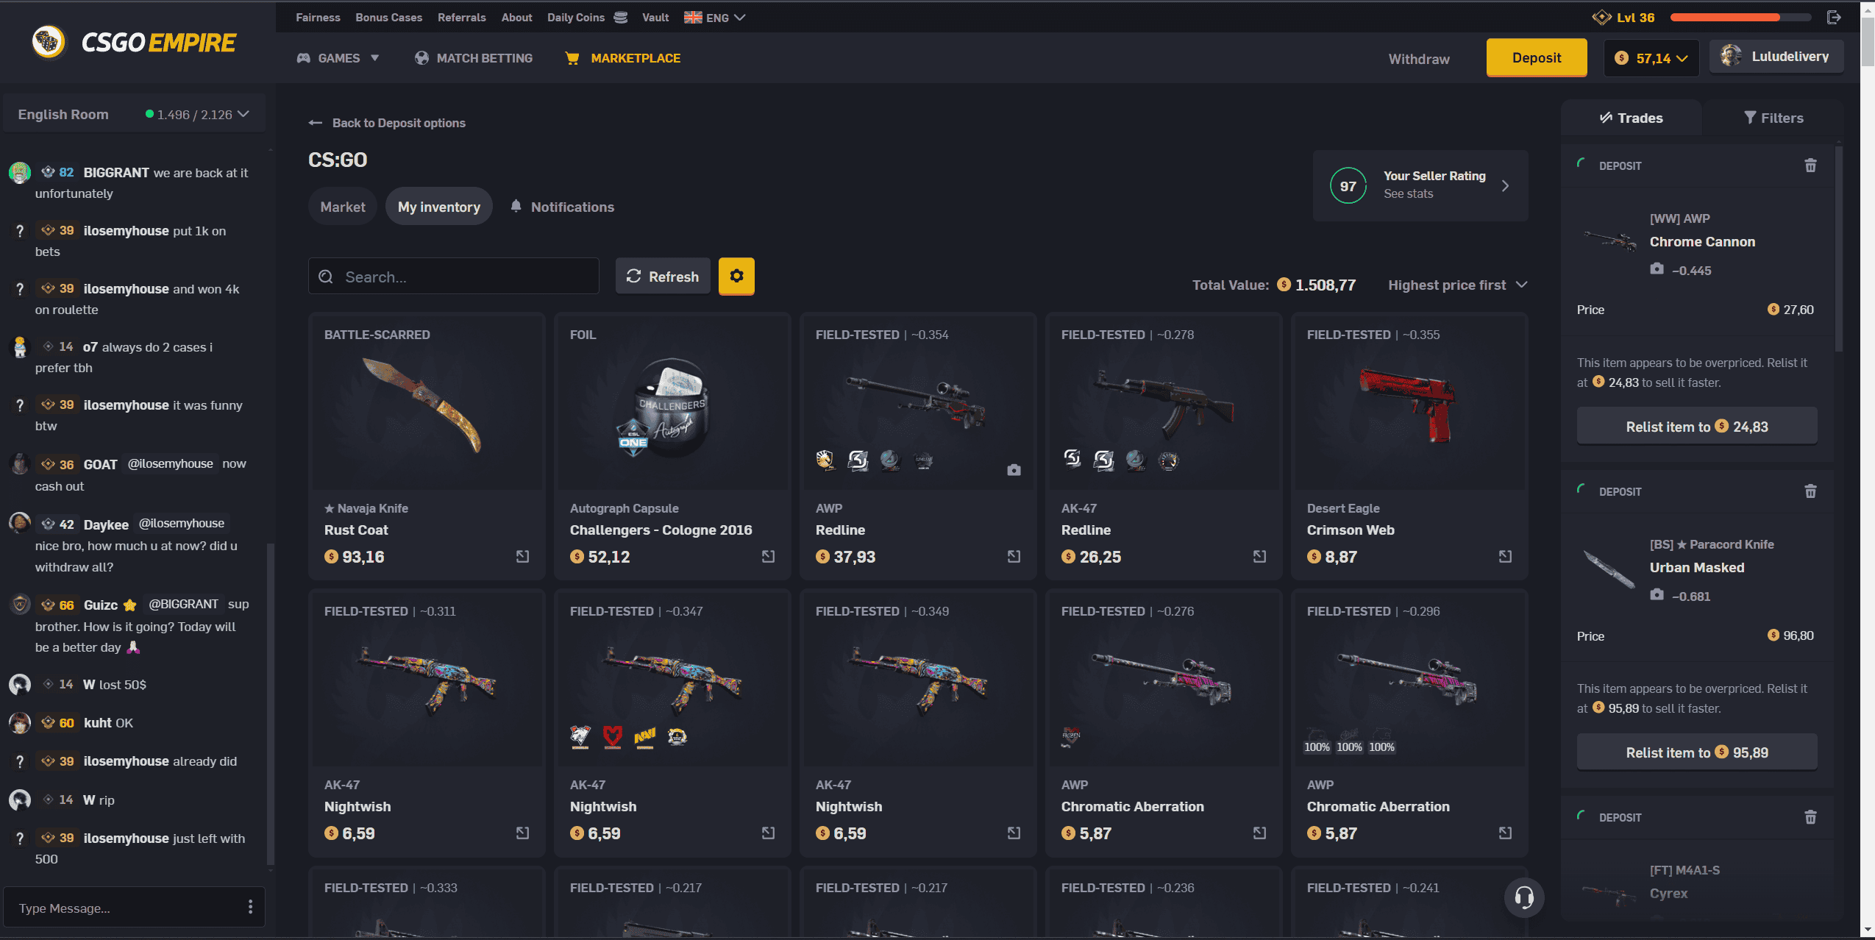The image size is (1875, 940).
Task: Open Bonus Cases link
Action: (x=388, y=18)
